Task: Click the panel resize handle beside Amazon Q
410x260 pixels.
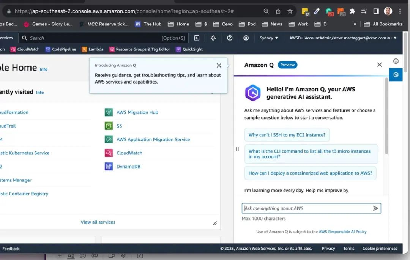Action: click(x=237, y=149)
